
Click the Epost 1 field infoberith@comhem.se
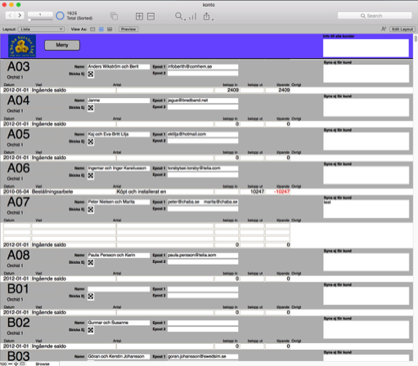pyautogui.click(x=203, y=67)
